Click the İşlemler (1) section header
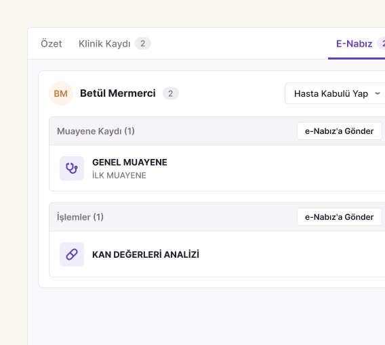The image size is (385, 345). 80,217
